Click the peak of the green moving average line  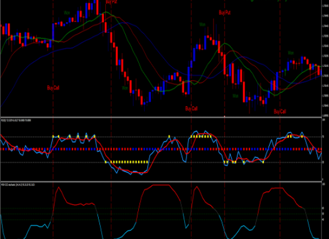[x=106, y=12]
